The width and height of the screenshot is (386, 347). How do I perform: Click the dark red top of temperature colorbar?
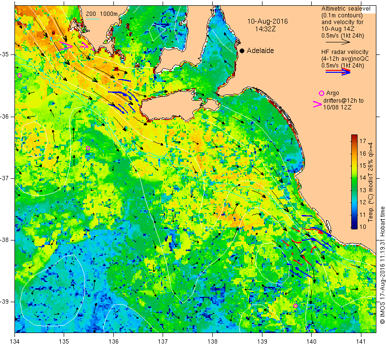click(354, 136)
